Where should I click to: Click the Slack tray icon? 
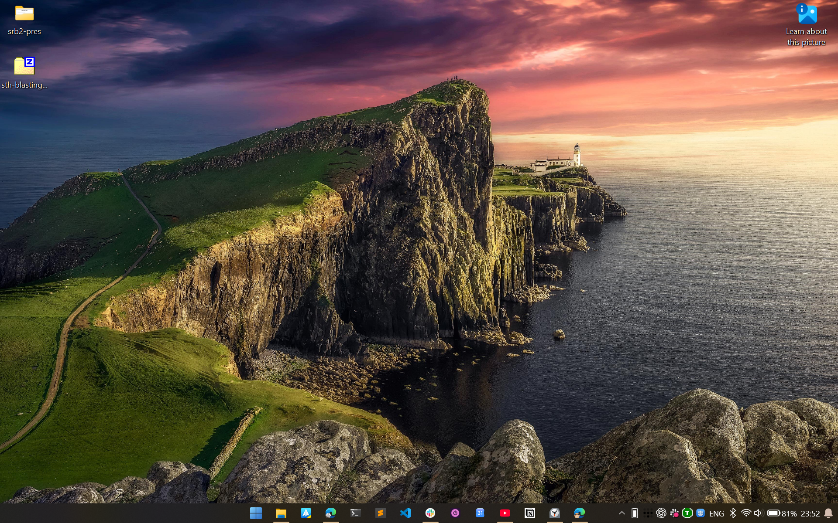coord(674,513)
